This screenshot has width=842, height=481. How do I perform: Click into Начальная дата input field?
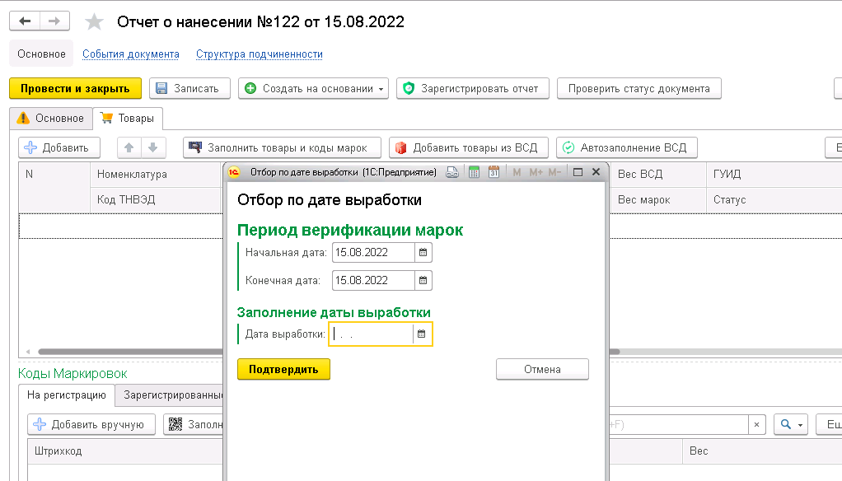pos(373,252)
